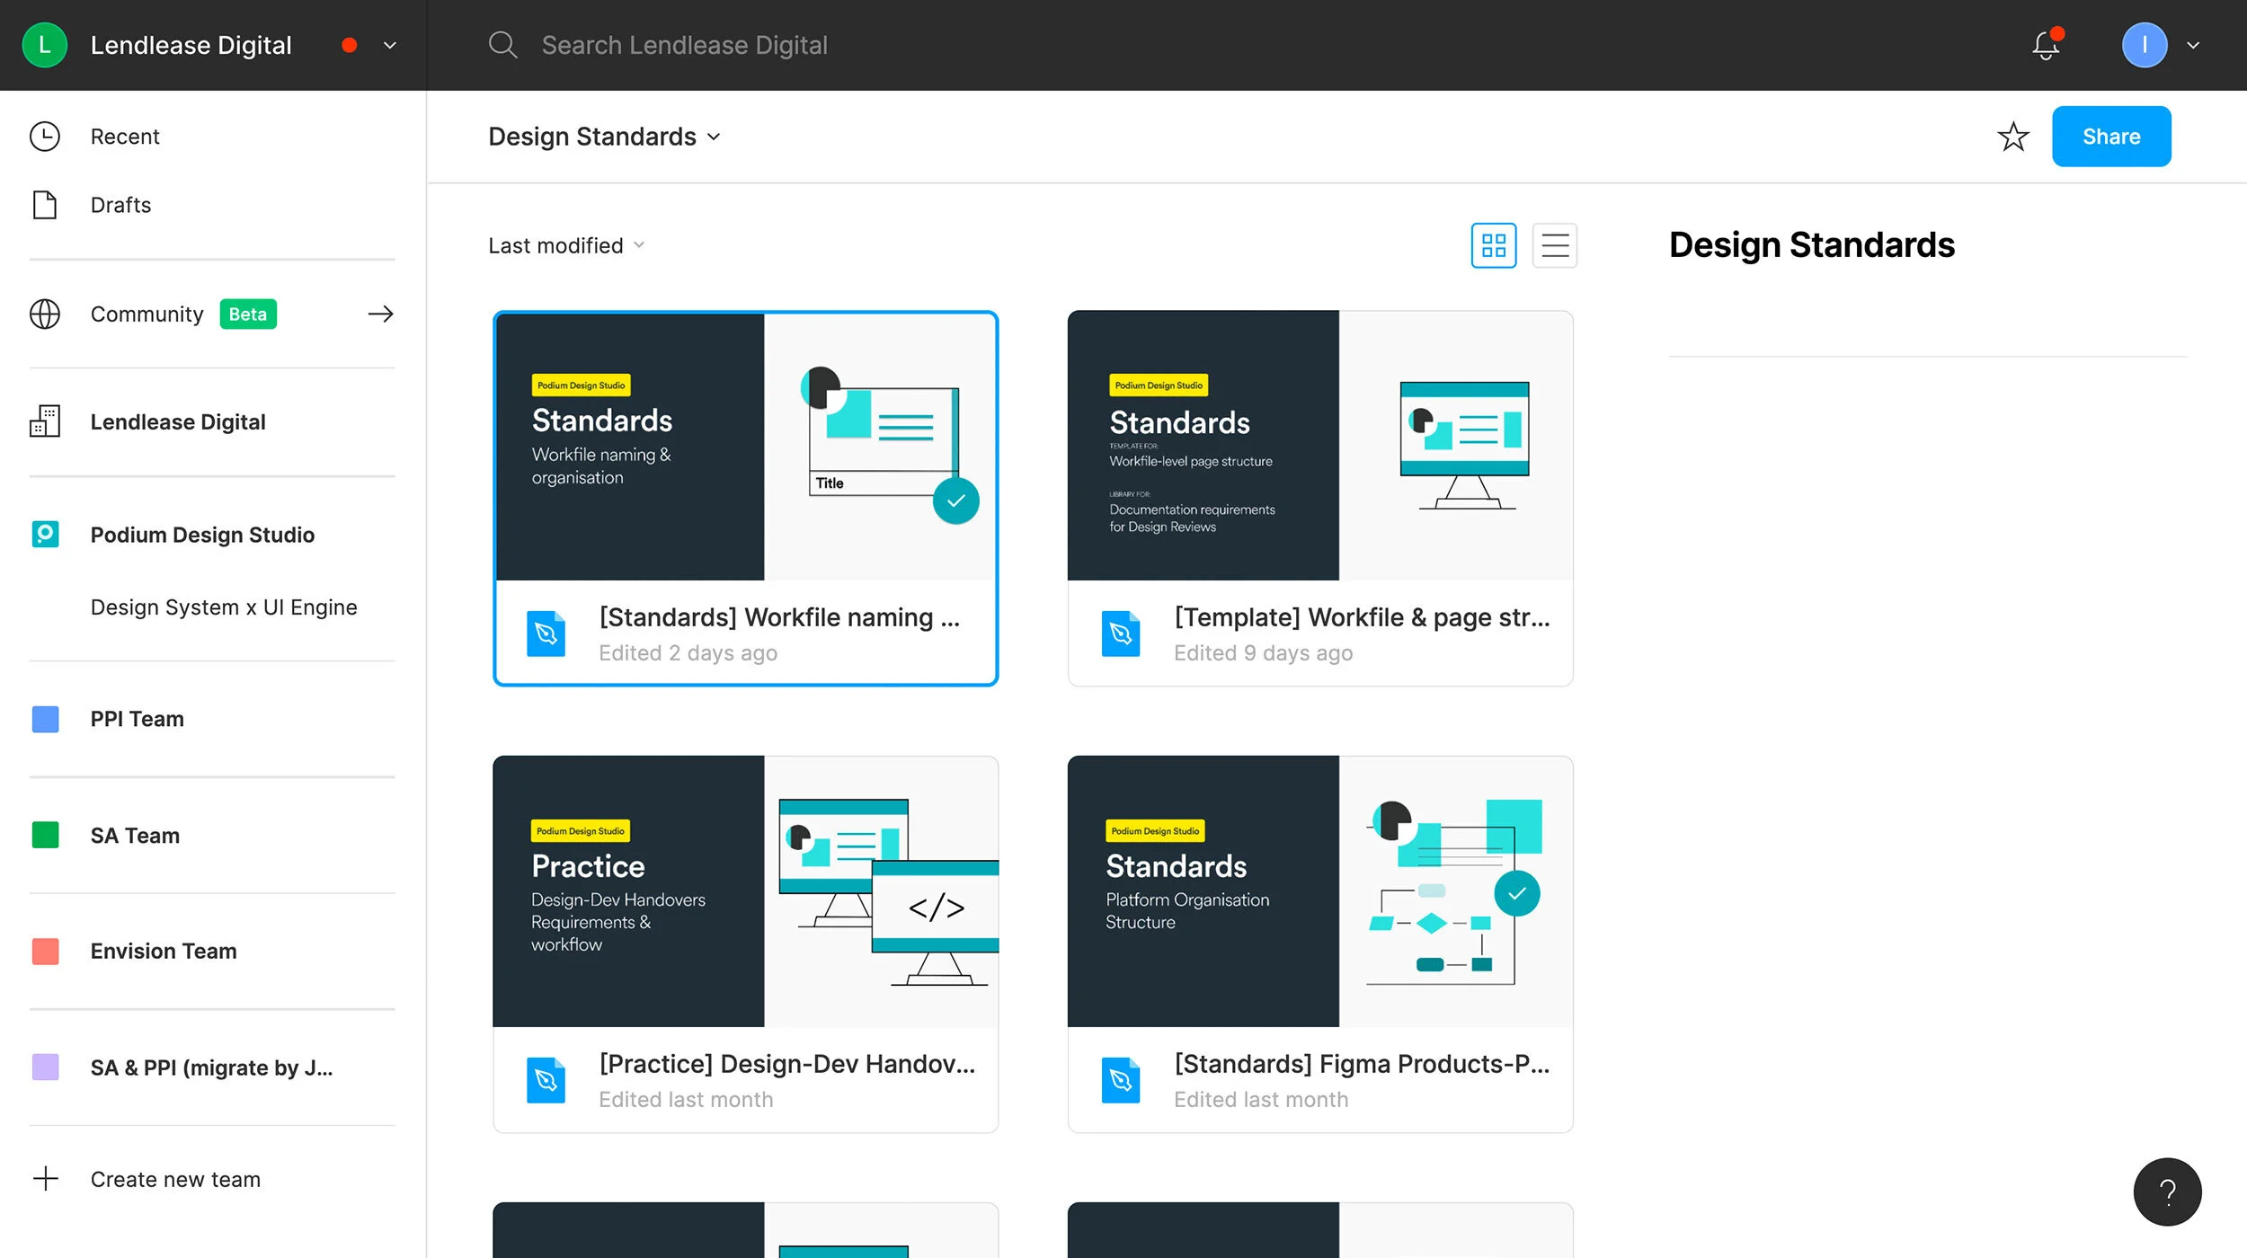Open SA Team

coord(135,836)
